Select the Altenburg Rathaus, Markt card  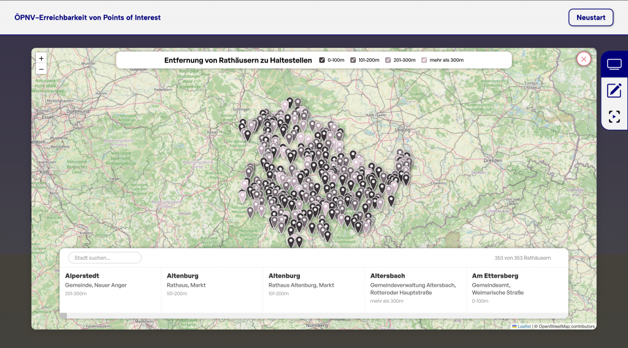tap(212, 290)
